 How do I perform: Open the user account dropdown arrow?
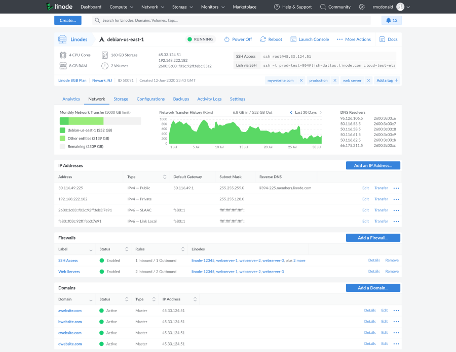click(x=408, y=7)
